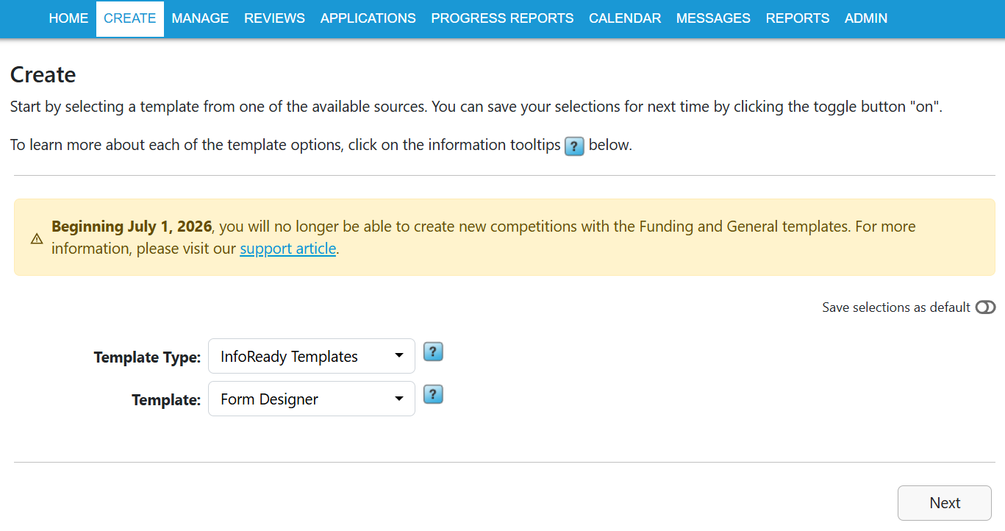Open the REVIEWS section

click(x=274, y=18)
